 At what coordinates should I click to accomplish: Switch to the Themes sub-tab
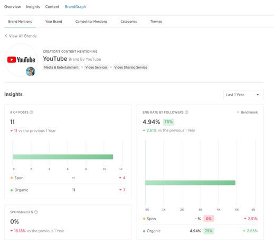point(156,22)
